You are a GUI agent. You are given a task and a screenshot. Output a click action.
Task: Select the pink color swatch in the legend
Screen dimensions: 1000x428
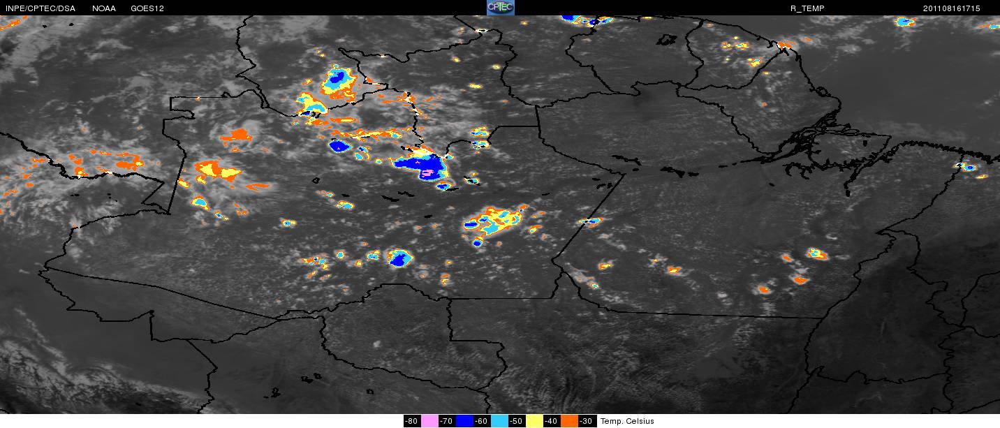click(429, 421)
